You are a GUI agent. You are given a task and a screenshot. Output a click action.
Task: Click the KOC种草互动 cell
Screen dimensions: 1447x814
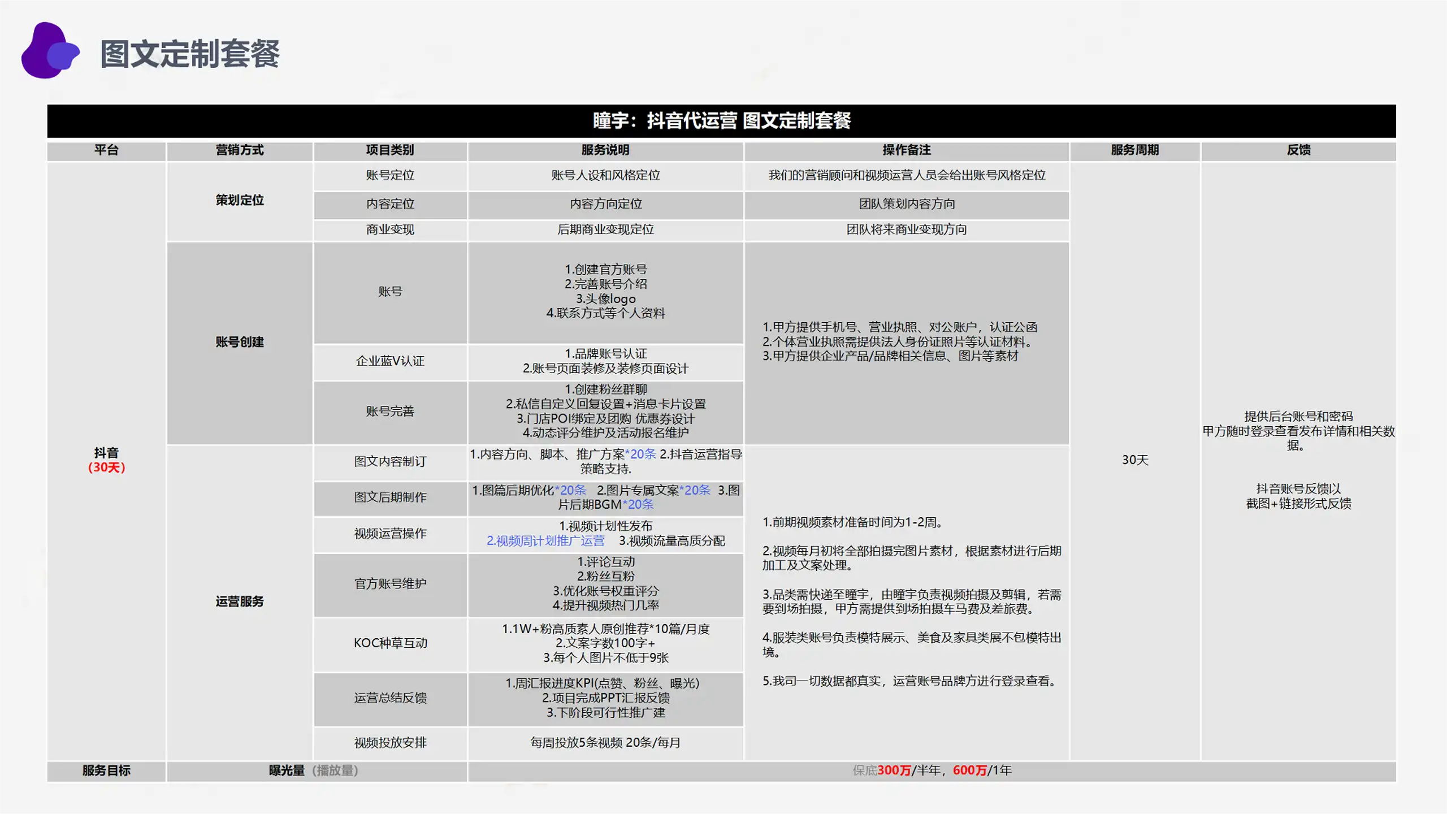[x=390, y=644]
